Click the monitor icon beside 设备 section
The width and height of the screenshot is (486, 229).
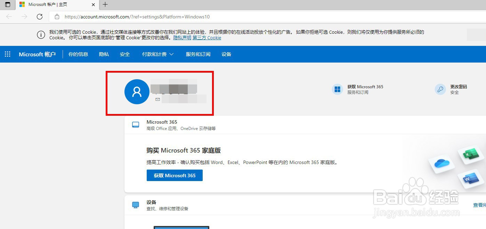pos(136,205)
